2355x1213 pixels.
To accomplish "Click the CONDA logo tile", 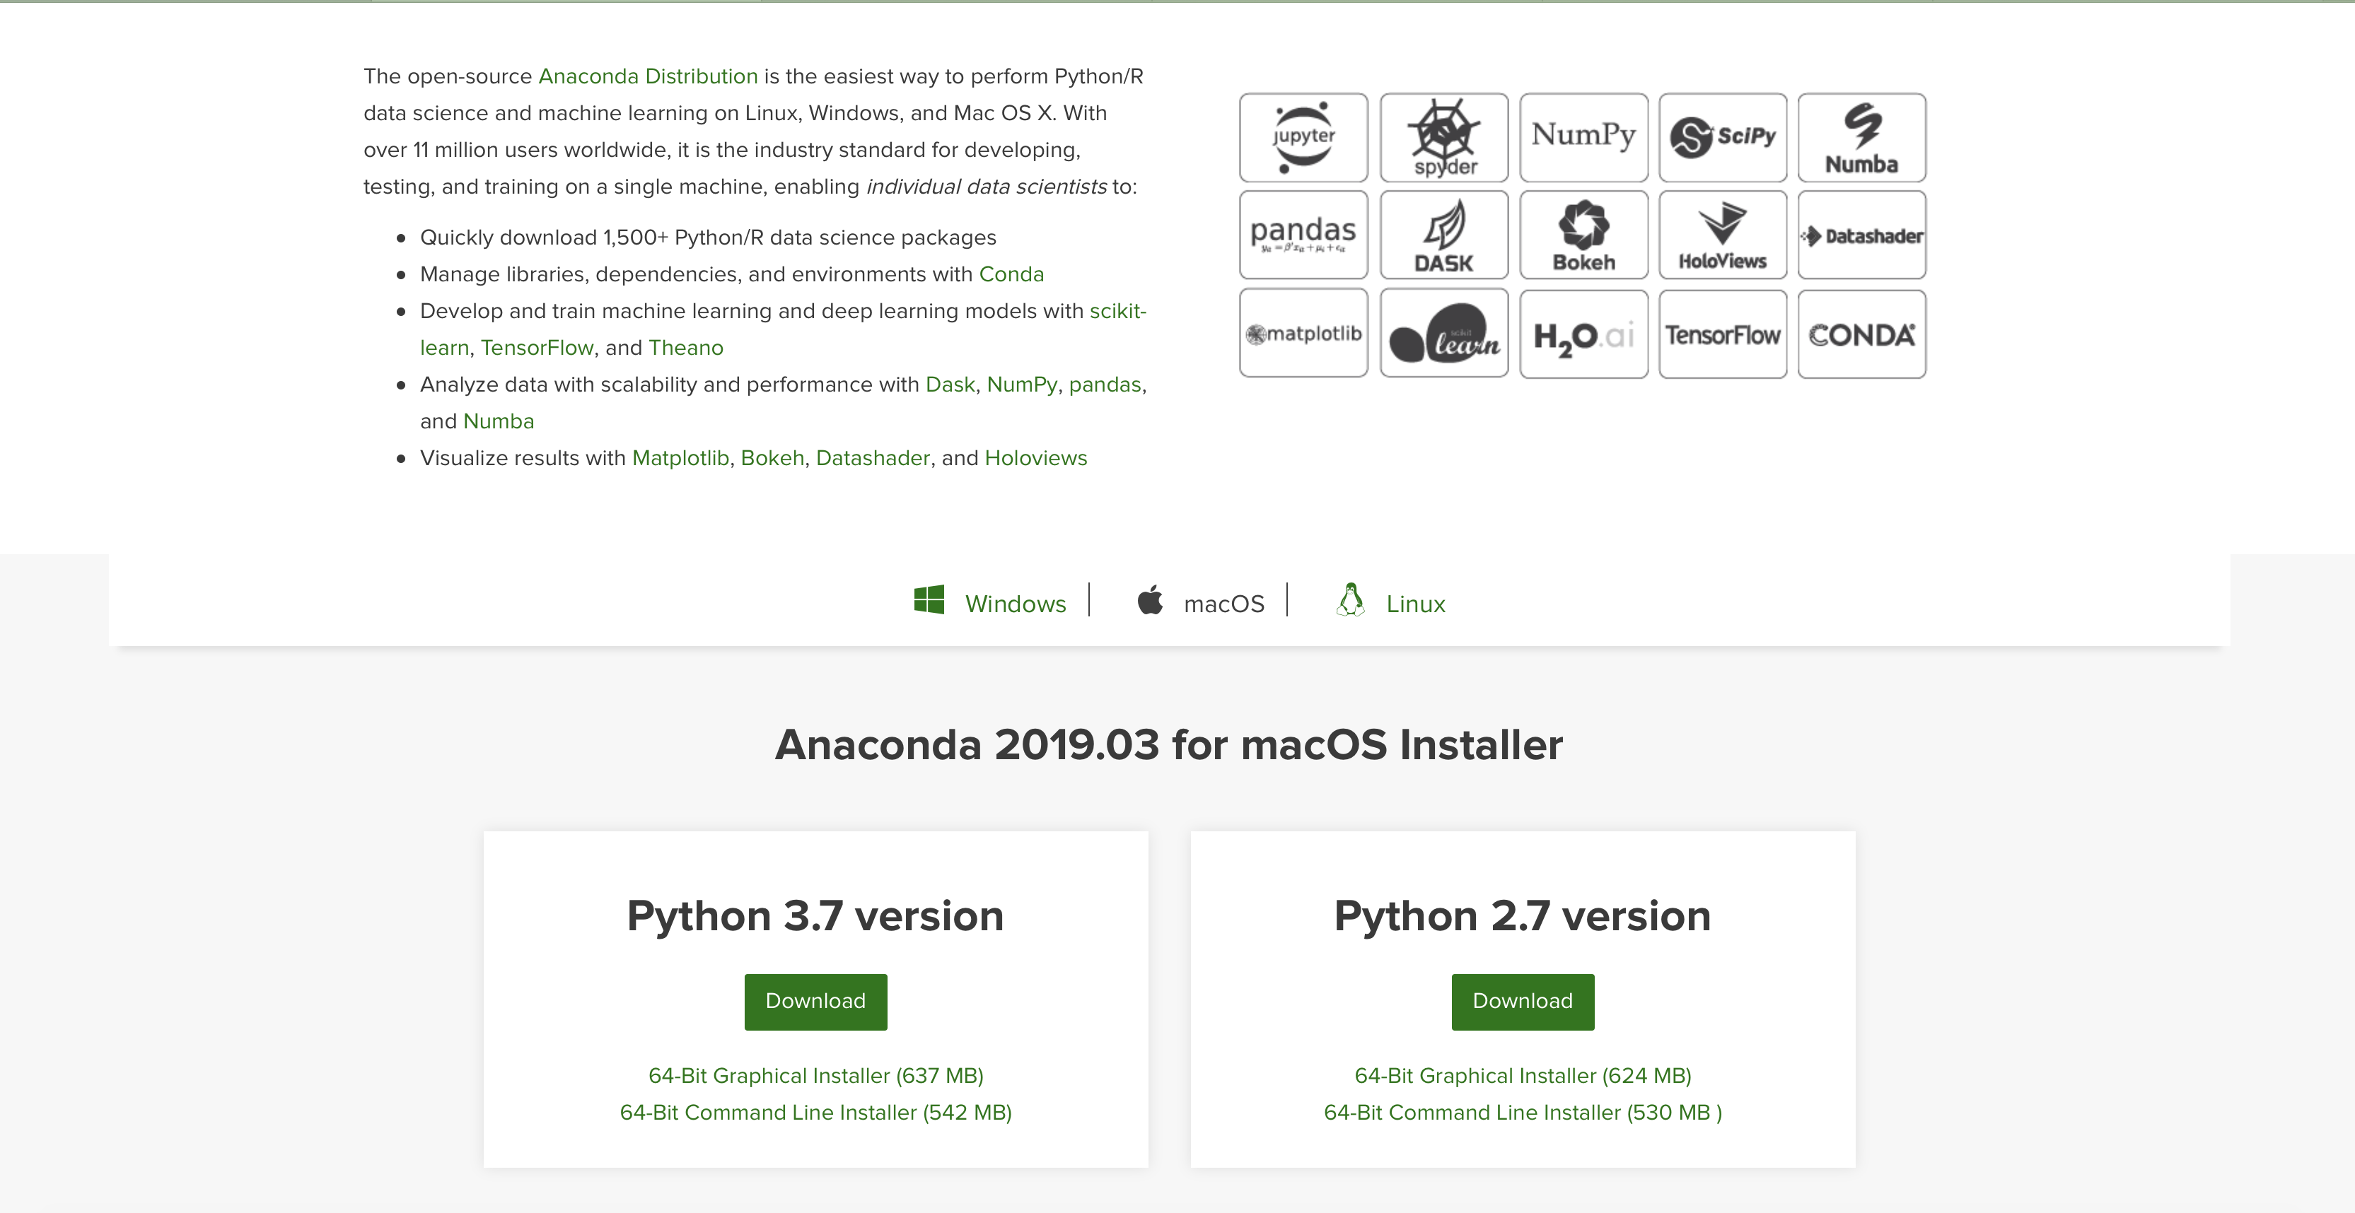I will [x=1861, y=334].
